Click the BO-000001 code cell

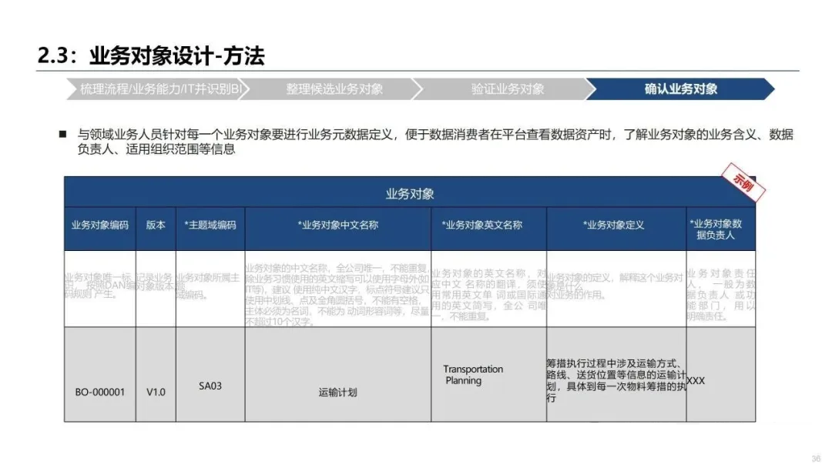click(x=100, y=392)
